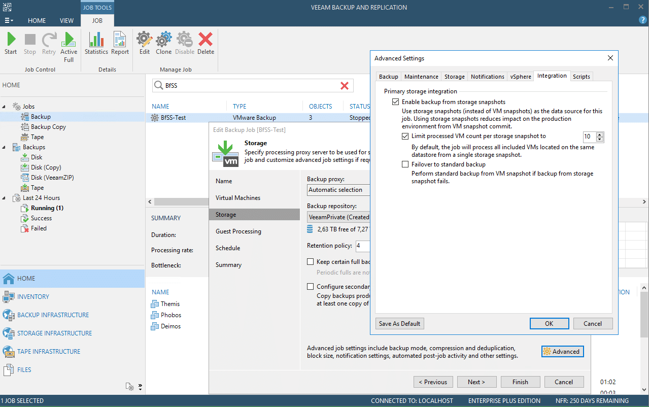The width and height of the screenshot is (649, 407).
Task: Clear the BfSS search query
Action: pos(345,85)
